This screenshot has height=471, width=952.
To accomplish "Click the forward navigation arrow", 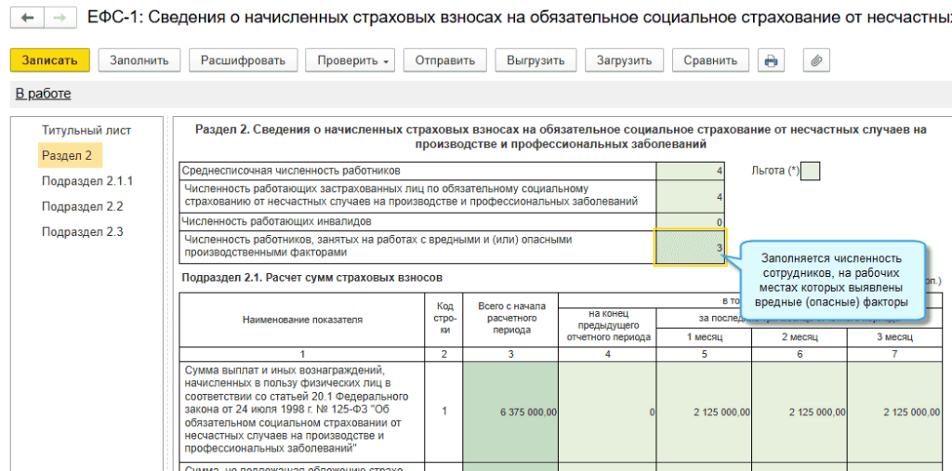I will tap(60, 19).
